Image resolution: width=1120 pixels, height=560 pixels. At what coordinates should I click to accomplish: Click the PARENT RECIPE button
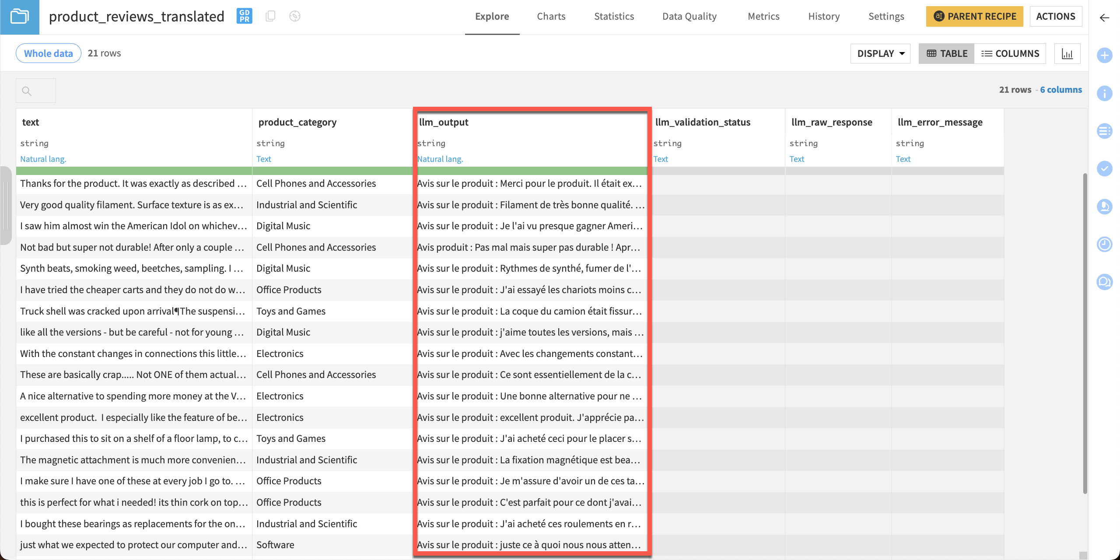(x=974, y=17)
